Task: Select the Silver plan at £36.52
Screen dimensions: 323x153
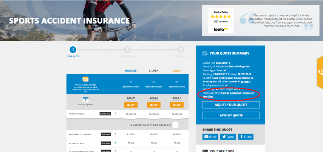Action: pos(154,105)
